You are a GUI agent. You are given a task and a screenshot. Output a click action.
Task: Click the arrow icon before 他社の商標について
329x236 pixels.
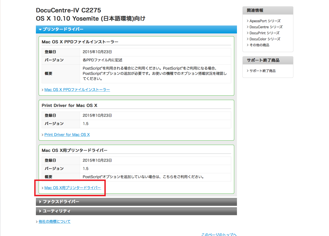click(x=37, y=222)
